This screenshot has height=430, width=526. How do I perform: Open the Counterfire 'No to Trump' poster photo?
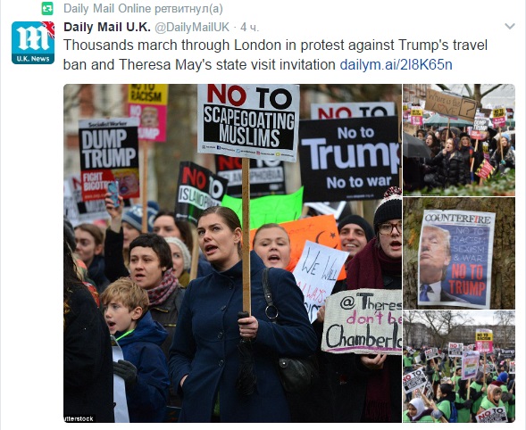click(459, 253)
